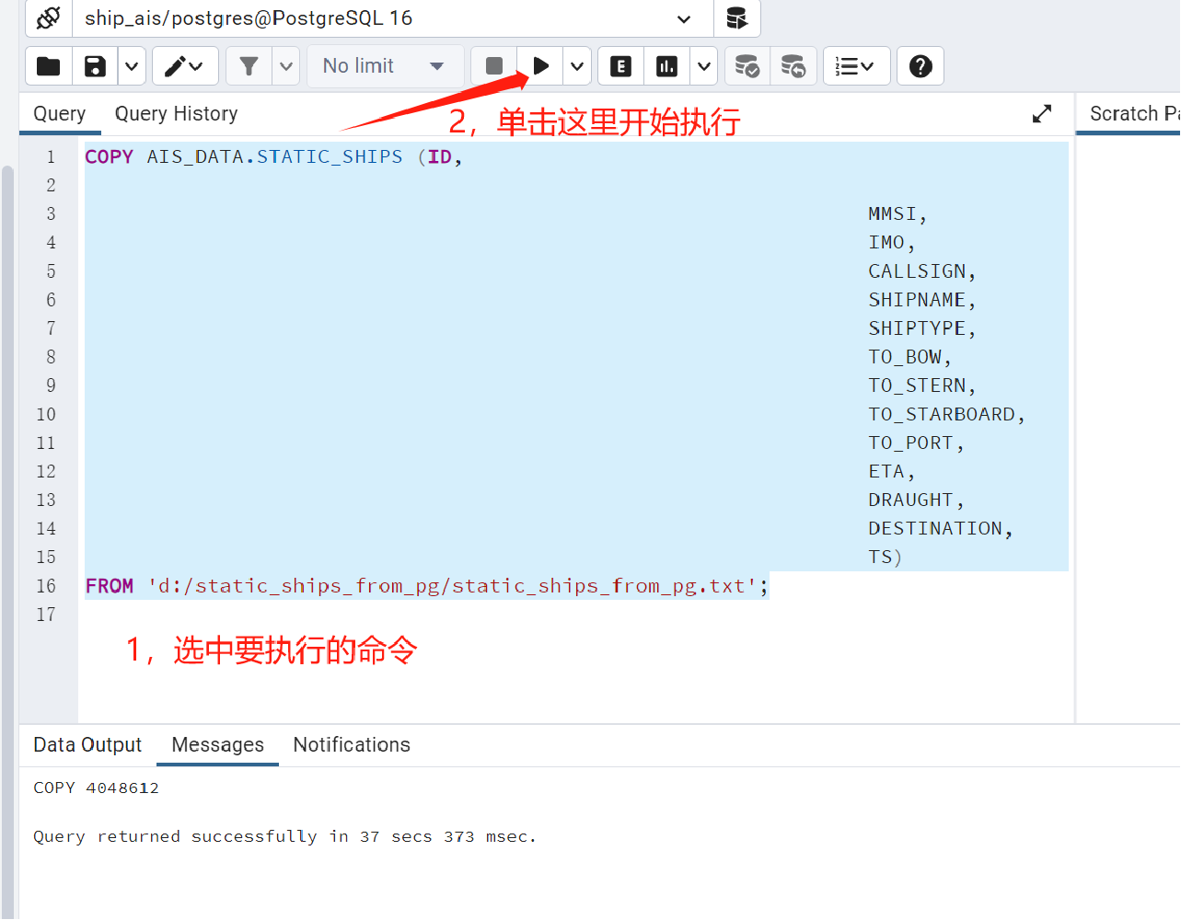This screenshot has width=1181, height=920.
Task: Click the COPY keyword on line 1
Action: point(110,157)
